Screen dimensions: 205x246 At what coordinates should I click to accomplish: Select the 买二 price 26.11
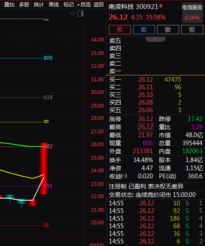pyautogui.click(x=146, y=87)
